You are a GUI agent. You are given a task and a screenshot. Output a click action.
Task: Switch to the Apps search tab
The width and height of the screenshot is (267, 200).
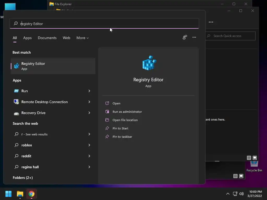[x=27, y=38]
